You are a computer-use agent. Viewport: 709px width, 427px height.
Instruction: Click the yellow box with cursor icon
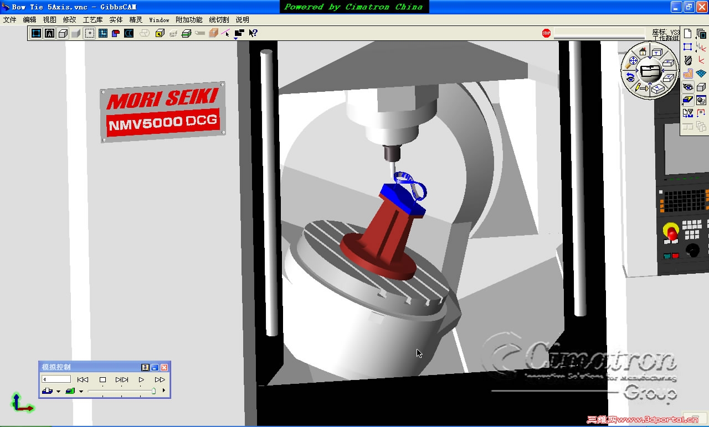pyautogui.click(x=160, y=33)
